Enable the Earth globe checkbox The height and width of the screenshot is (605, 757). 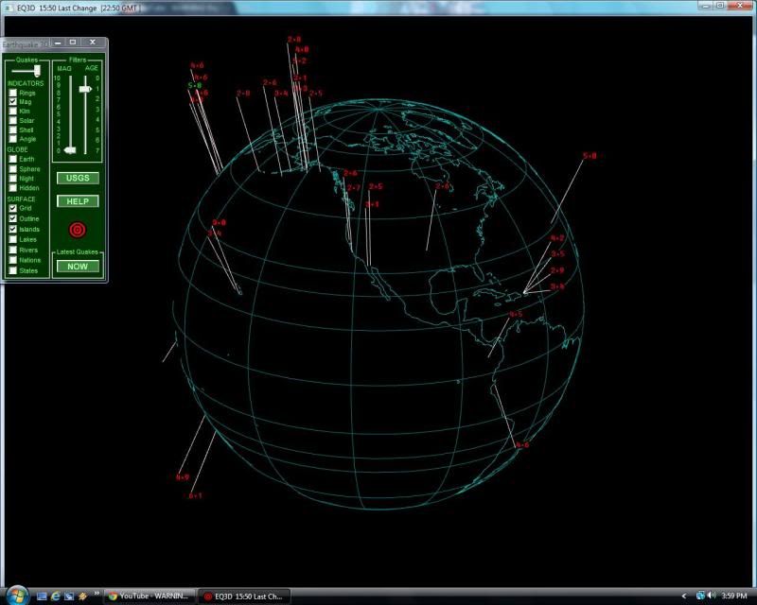12,159
